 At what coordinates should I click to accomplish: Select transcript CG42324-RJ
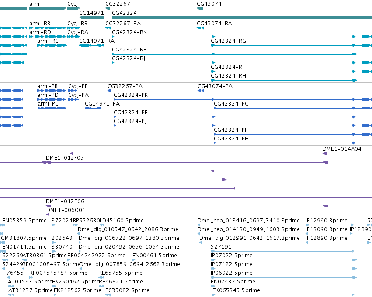click(x=129, y=59)
